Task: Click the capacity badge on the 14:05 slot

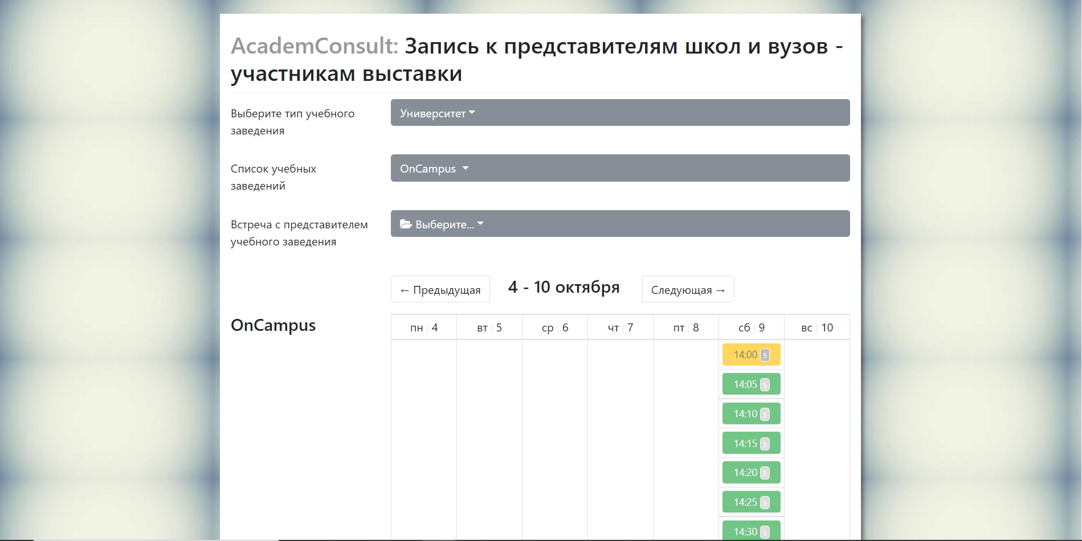Action: [766, 384]
